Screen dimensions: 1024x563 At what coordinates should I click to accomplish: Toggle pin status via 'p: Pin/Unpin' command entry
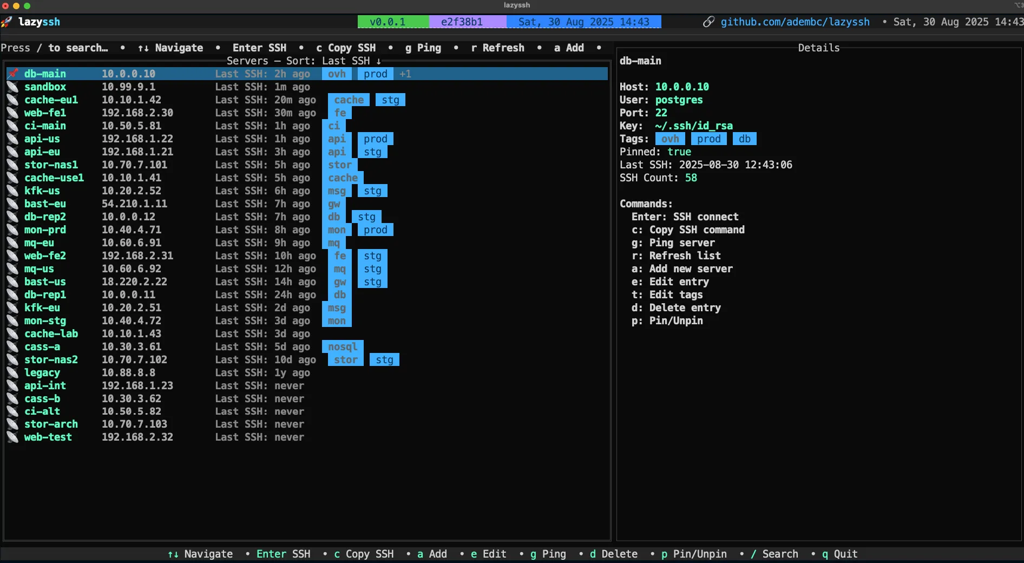coord(667,320)
